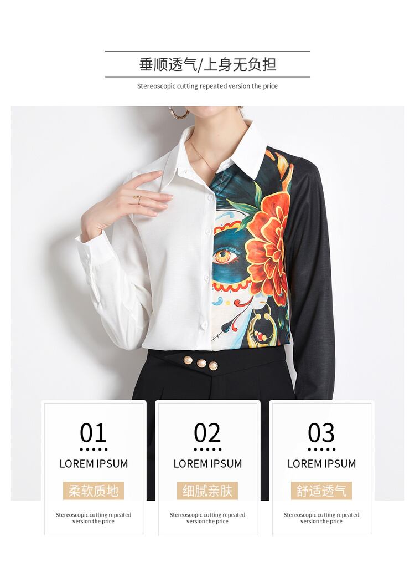
Task: Select the 03 feature card number
Action: [x=321, y=432]
